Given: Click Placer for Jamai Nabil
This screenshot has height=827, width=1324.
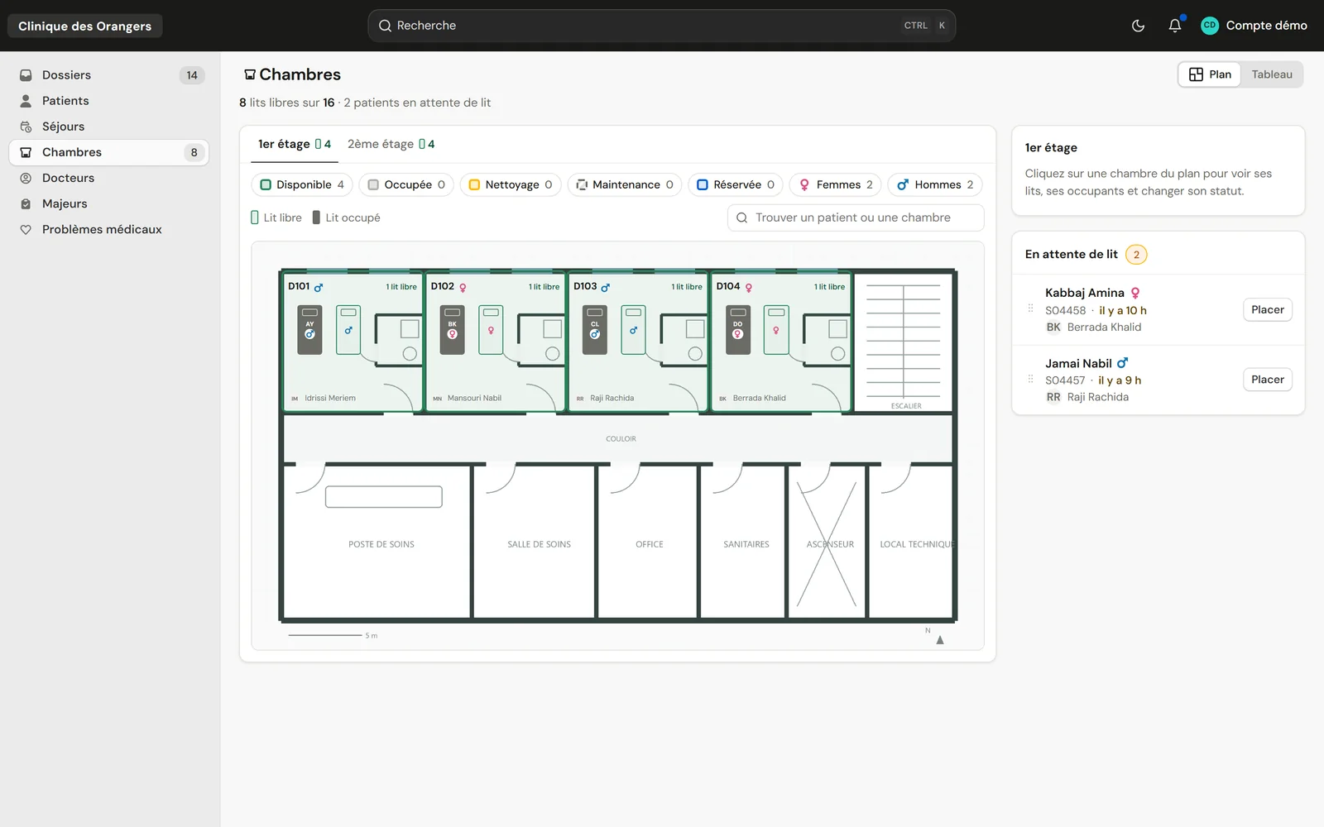Looking at the screenshot, I should click(1267, 380).
